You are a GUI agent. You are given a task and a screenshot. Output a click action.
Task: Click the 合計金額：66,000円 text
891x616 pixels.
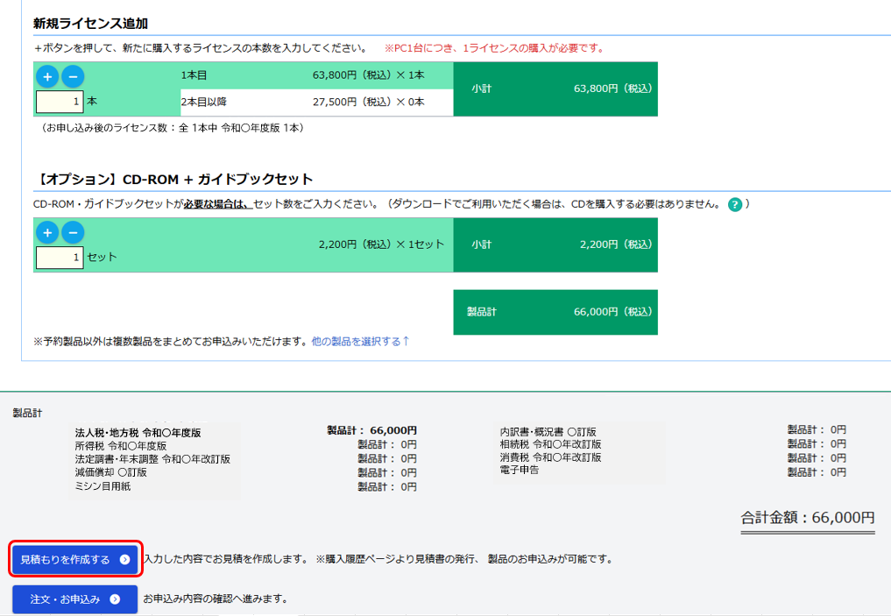click(x=808, y=518)
